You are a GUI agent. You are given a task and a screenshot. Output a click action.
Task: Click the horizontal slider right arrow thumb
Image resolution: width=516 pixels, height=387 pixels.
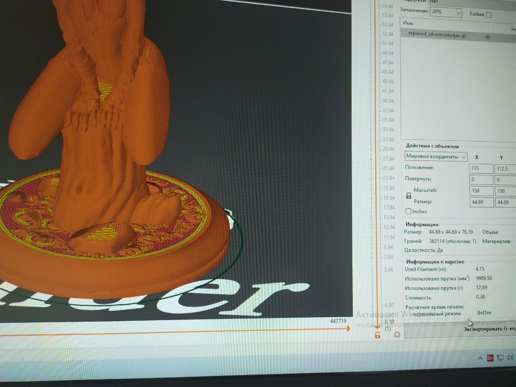(348, 329)
